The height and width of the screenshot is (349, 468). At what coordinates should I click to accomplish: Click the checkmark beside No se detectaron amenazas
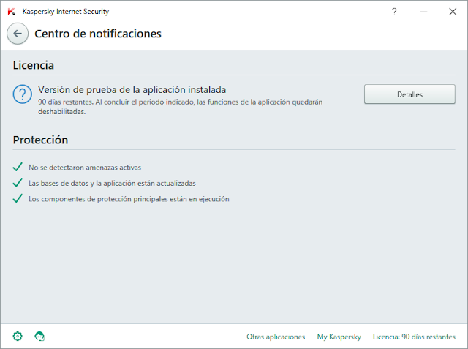click(x=18, y=167)
